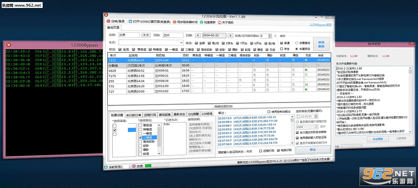
Task: Click 立即更新 in the 程序更新 window
Action: click(401, 138)
